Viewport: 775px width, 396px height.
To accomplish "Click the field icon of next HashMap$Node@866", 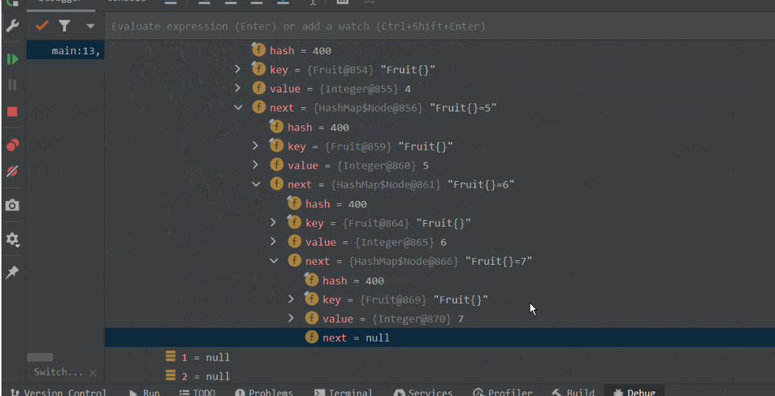I will coord(294,261).
